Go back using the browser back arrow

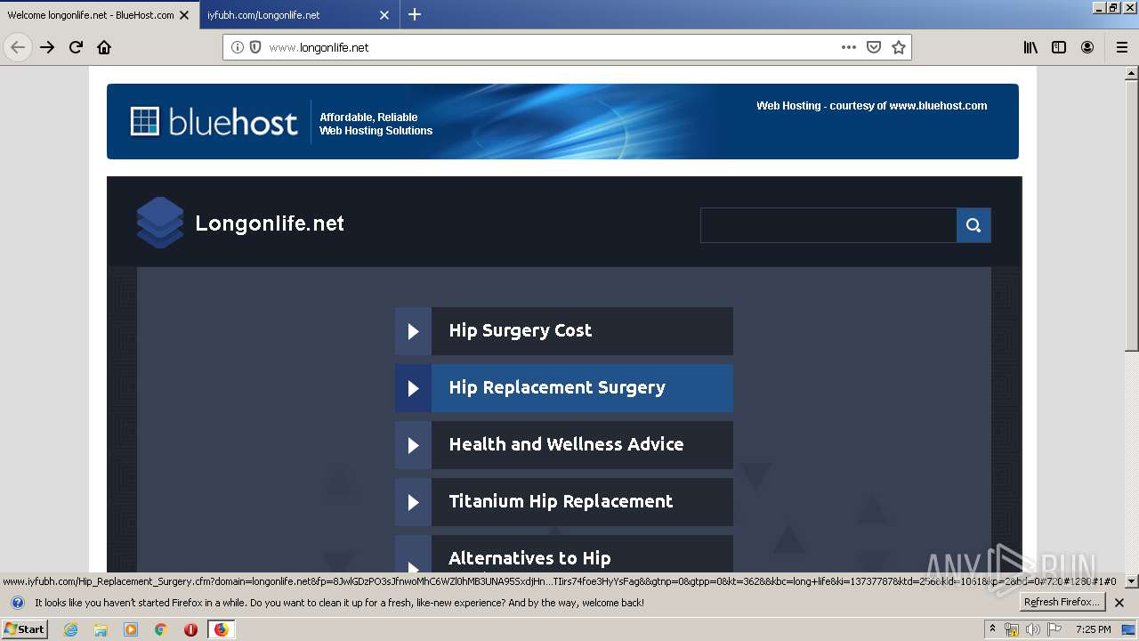tap(18, 47)
